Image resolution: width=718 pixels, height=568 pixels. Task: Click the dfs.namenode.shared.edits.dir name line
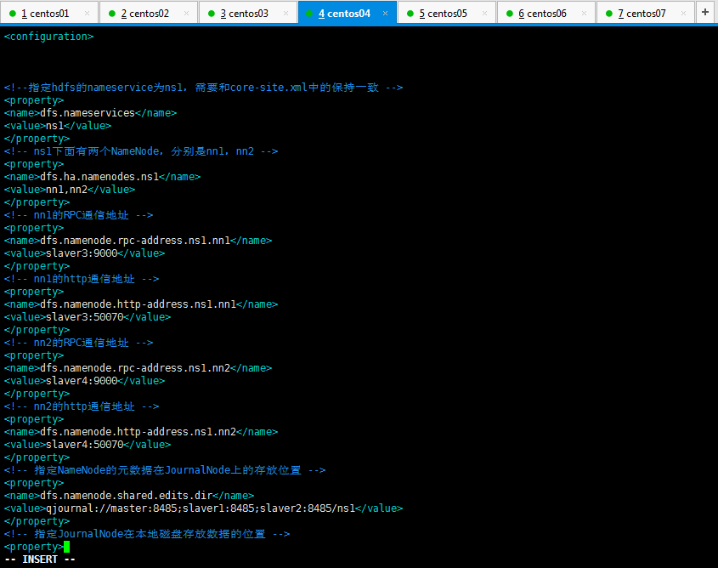point(128,496)
